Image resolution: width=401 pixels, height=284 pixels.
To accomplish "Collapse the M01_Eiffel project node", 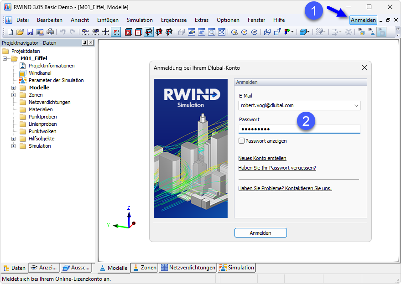I will (5, 58).
